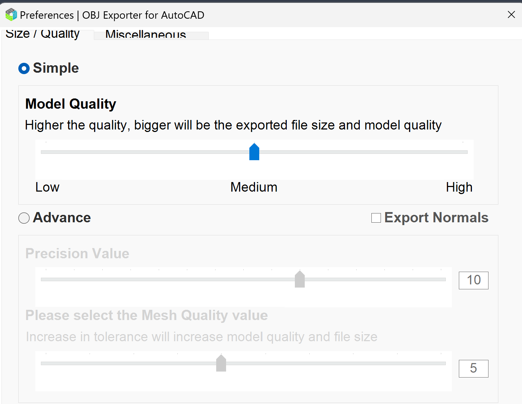Set Model Quality slider to Low end
Screen dimensions: 522x404
tap(46, 152)
